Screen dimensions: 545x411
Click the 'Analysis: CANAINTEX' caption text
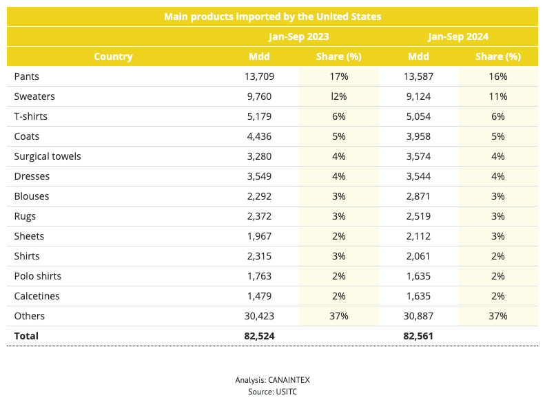(273, 380)
